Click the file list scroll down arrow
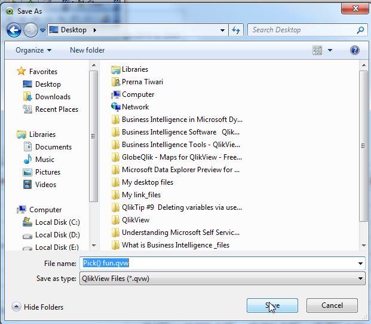 click(x=364, y=246)
